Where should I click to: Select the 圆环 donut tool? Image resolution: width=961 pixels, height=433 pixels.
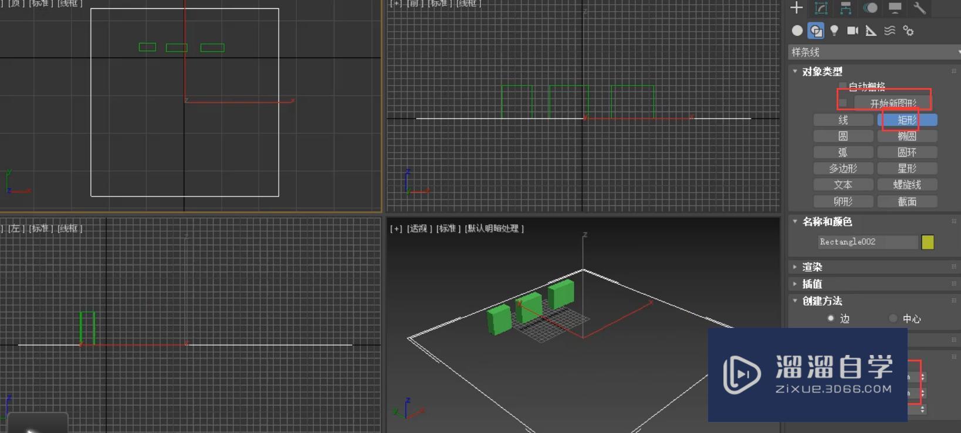click(x=907, y=153)
